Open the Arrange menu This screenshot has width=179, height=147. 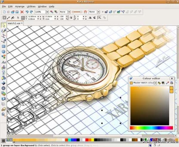tap(20, 7)
